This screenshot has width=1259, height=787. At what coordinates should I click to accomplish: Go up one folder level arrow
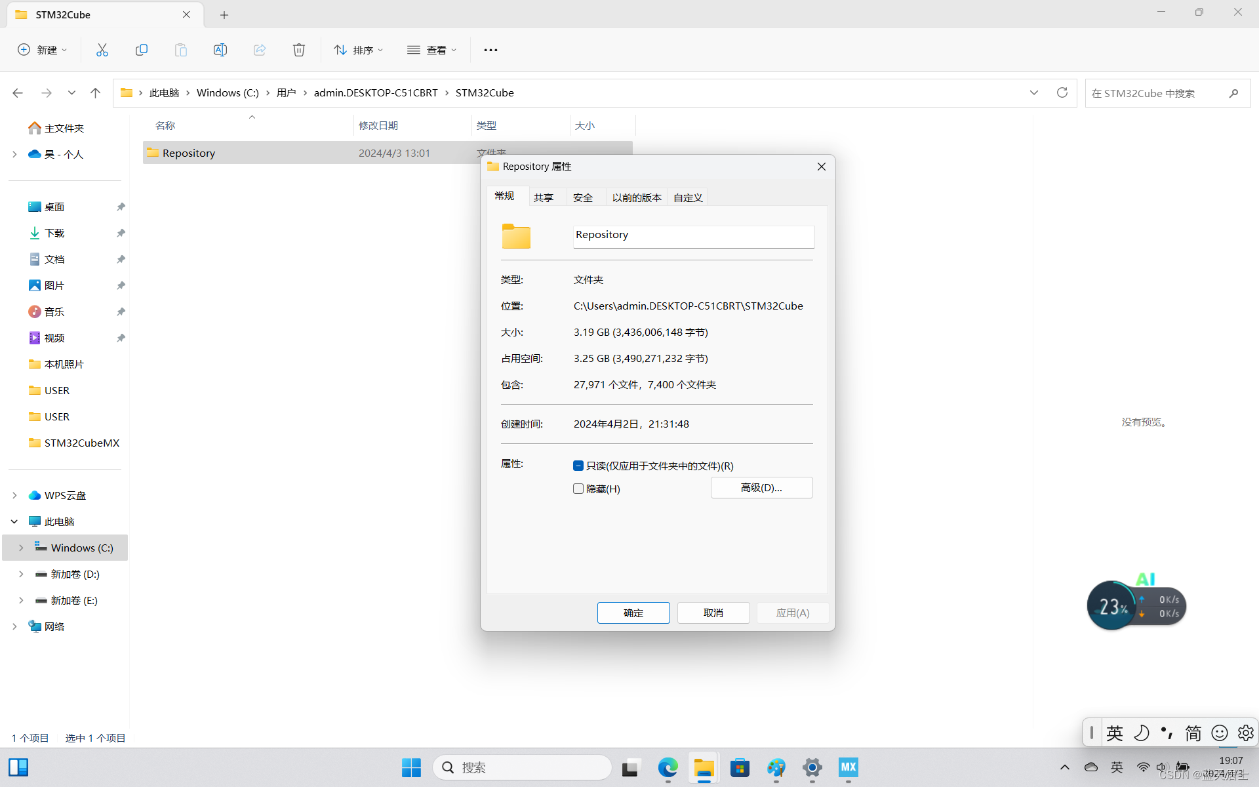click(x=96, y=92)
